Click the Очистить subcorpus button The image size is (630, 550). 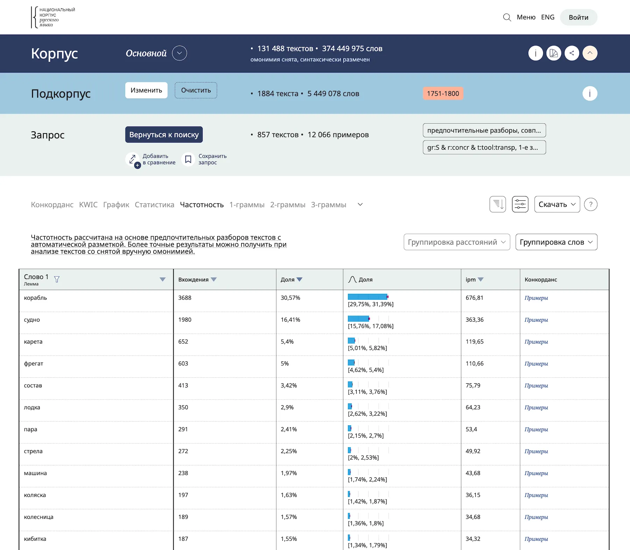[x=196, y=90]
